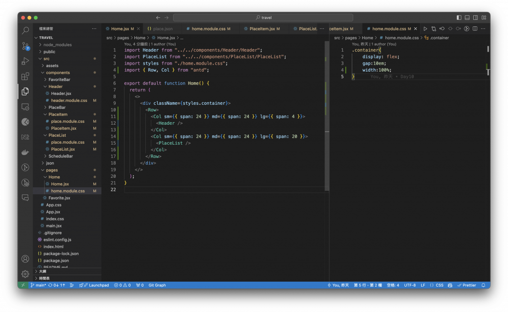Switch to the PlaceItem.jsx tab

(x=261, y=29)
